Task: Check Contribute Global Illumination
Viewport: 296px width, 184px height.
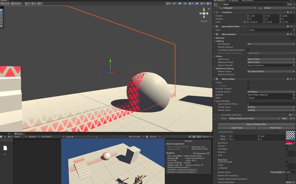Action: (248, 50)
